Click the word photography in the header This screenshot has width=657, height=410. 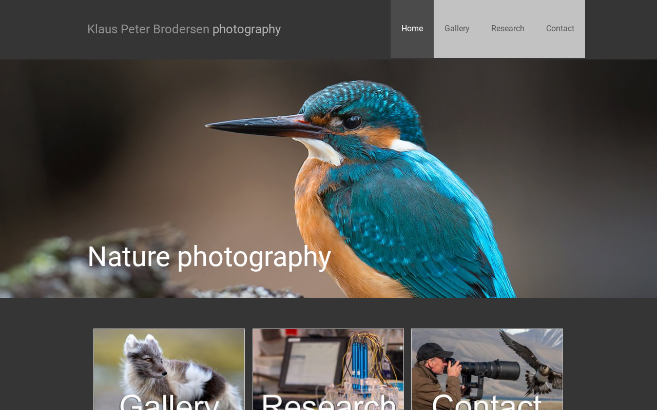click(x=246, y=30)
